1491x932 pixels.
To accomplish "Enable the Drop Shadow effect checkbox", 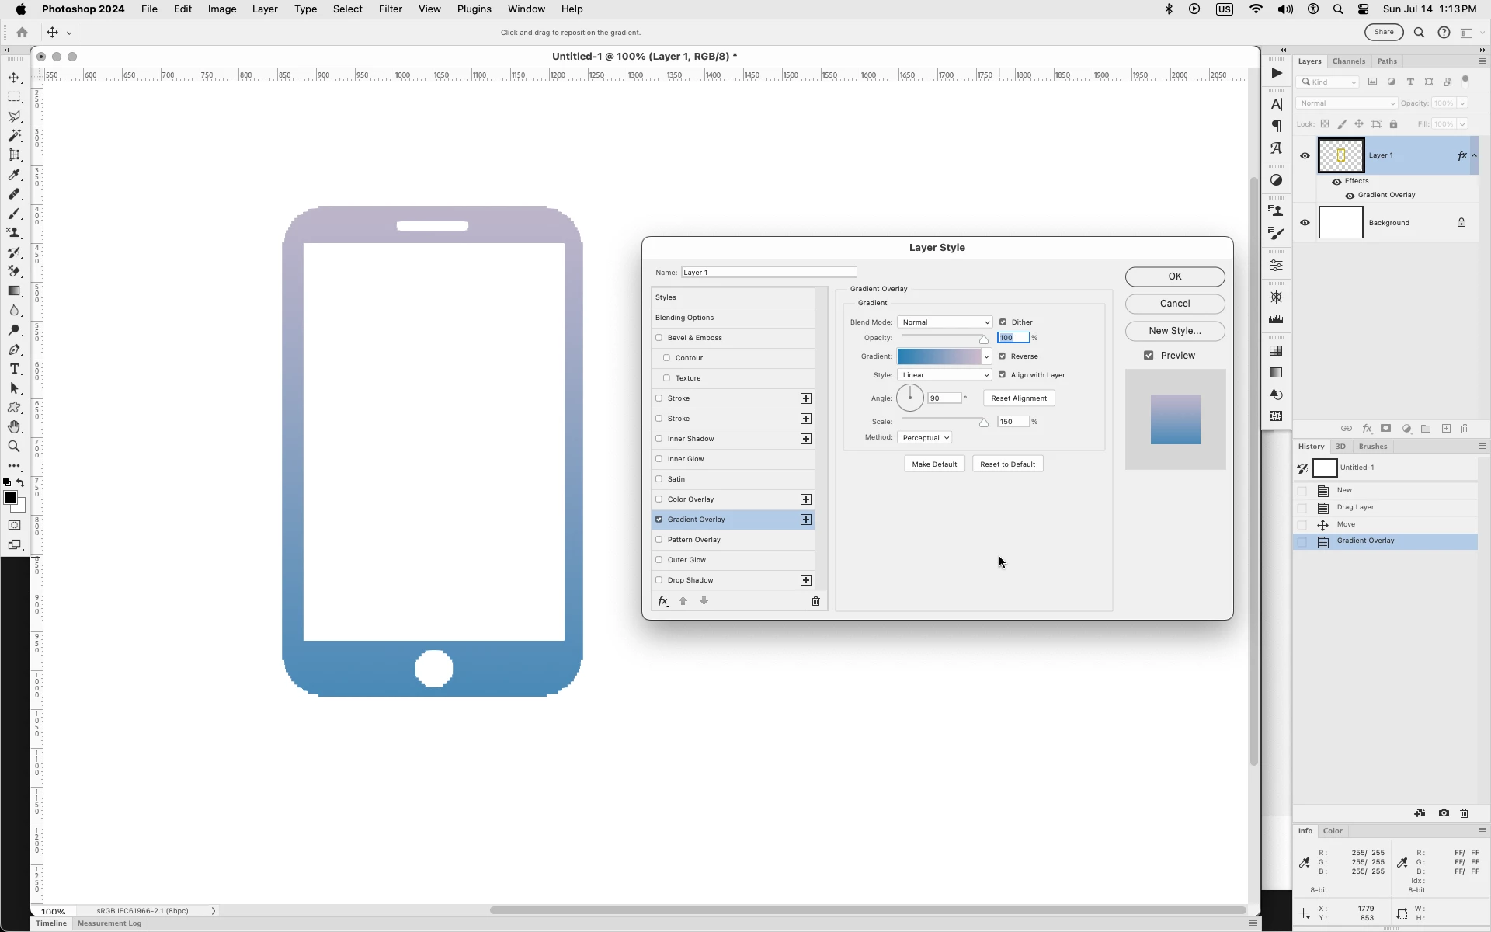I will click(659, 580).
